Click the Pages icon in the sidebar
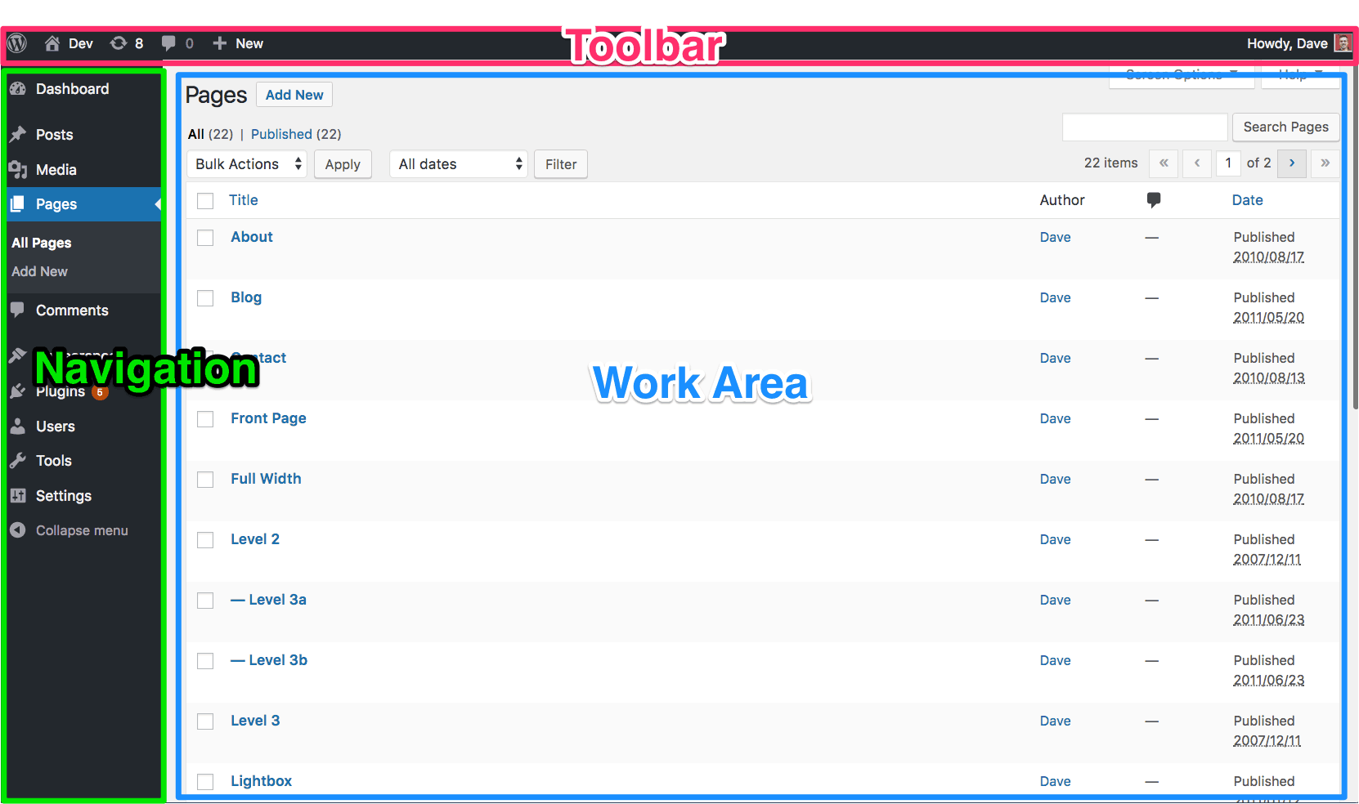1359x804 pixels. click(18, 204)
